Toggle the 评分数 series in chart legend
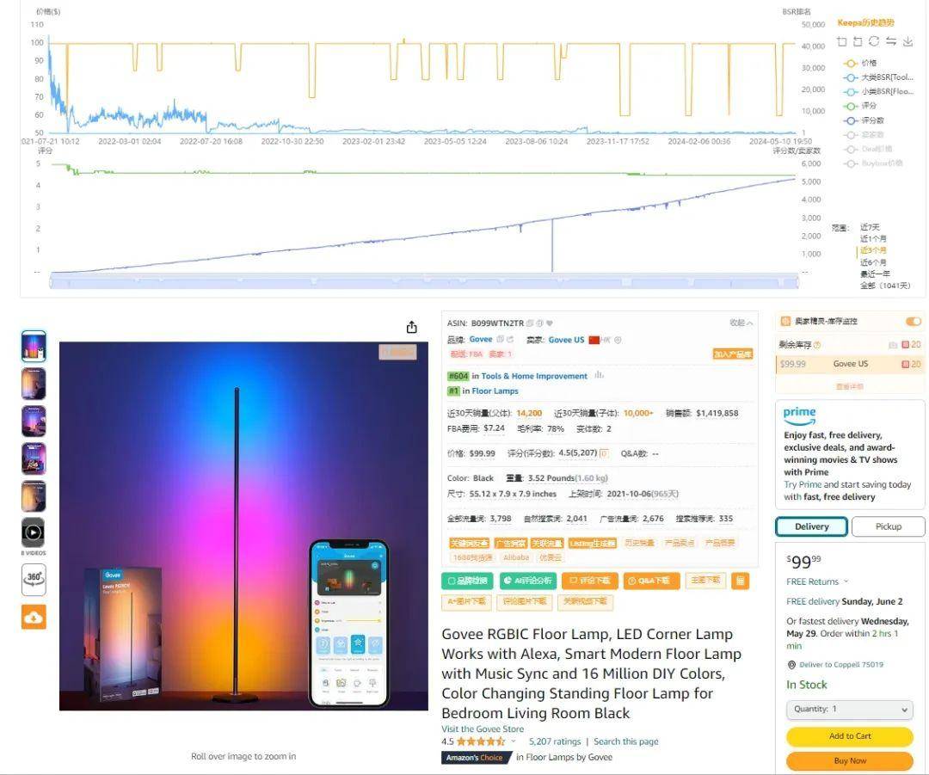929x775 pixels. pos(864,120)
